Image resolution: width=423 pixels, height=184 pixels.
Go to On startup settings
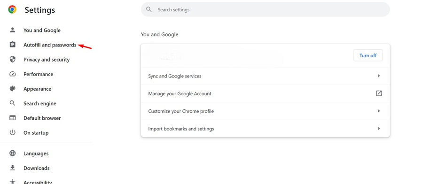pyautogui.click(x=36, y=133)
